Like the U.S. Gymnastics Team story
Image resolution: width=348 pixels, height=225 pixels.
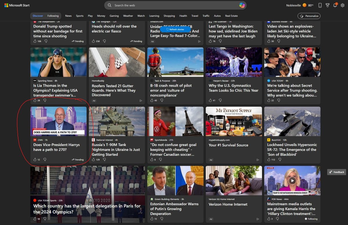point(210,100)
